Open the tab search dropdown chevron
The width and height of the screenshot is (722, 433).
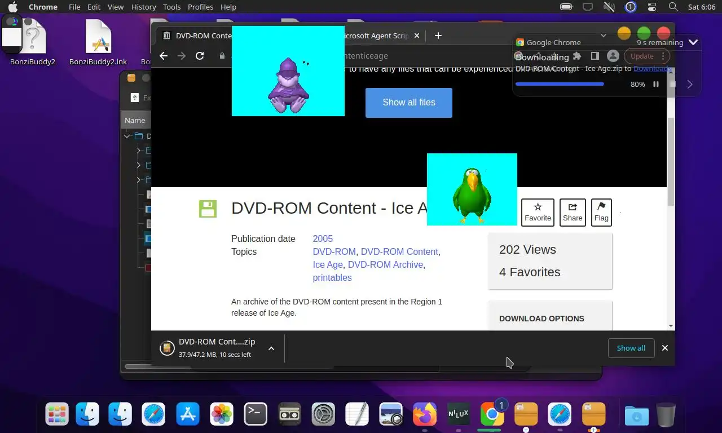click(603, 36)
